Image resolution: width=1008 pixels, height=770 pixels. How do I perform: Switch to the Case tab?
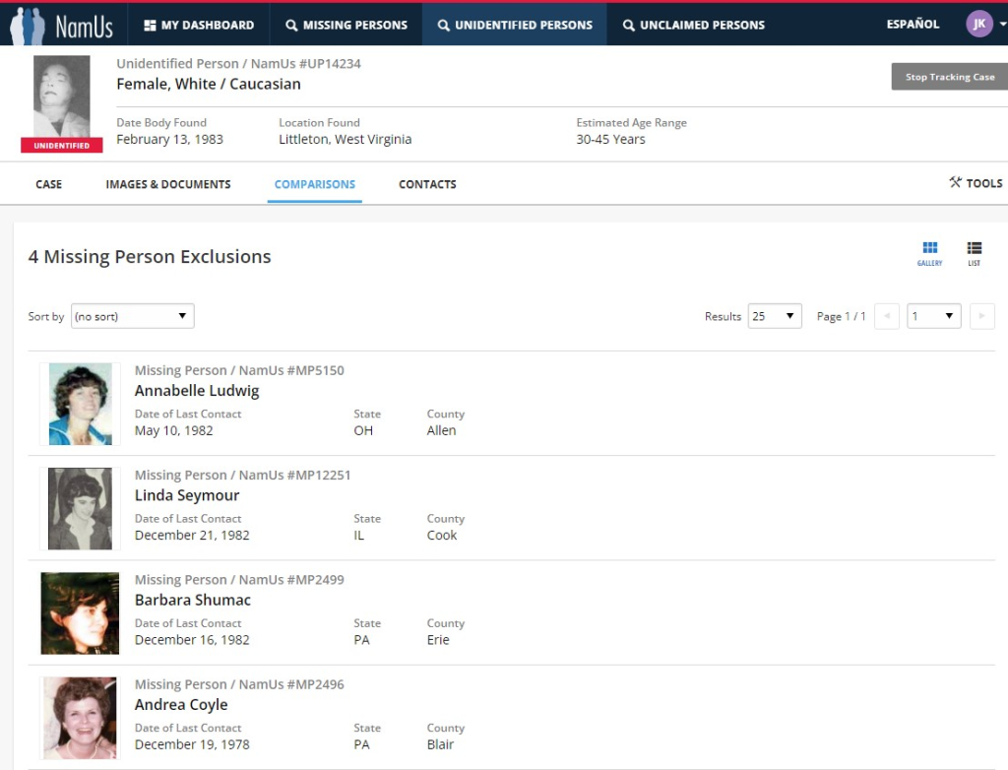[x=48, y=184]
